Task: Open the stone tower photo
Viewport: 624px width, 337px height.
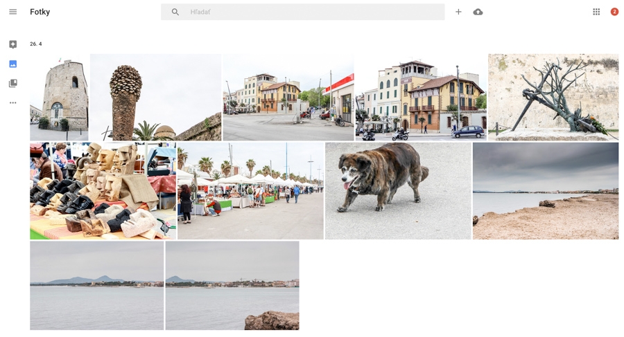Action: [59, 98]
